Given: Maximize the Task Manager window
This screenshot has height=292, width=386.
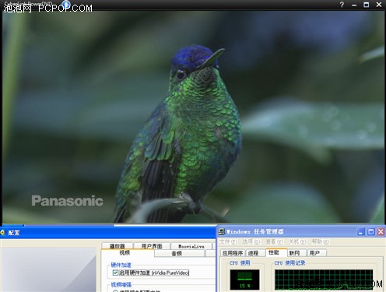Looking at the screenshot, I should coord(371,231).
